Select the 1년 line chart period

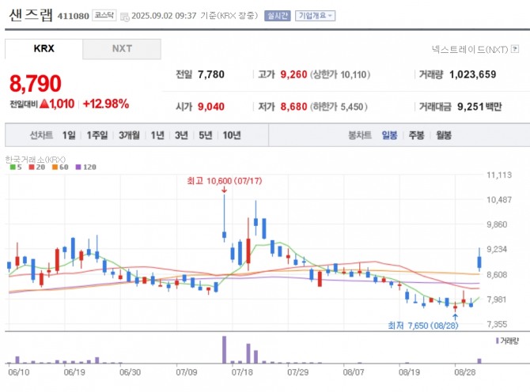point(157,135)
